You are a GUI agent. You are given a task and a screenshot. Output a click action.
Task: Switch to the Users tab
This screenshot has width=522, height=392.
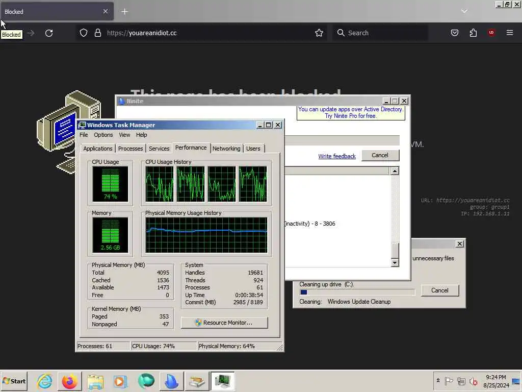[253, 149]
